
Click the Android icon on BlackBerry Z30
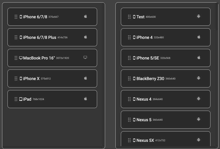pos(199,78)
